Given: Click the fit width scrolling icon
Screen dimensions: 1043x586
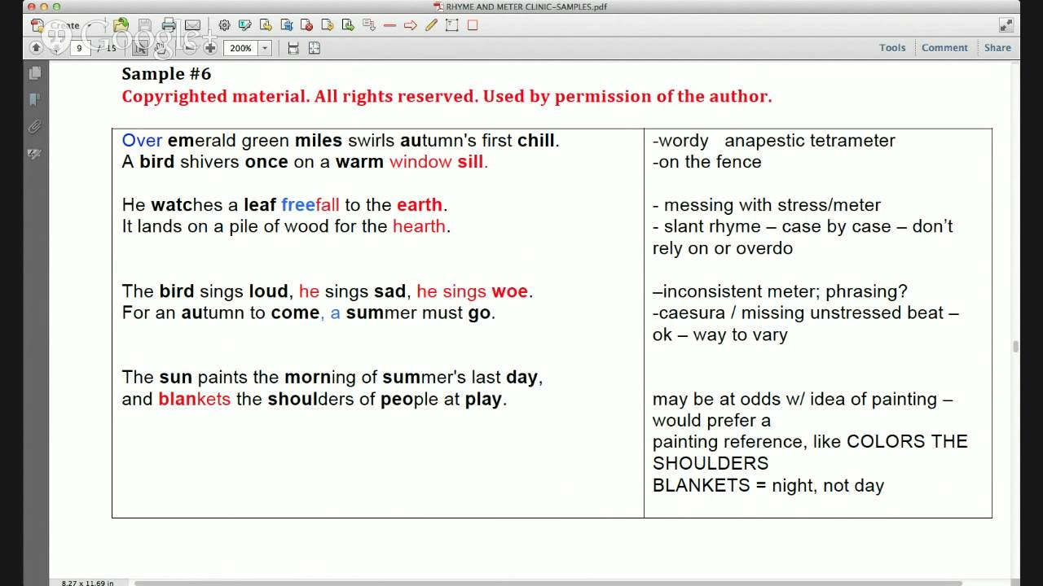Looking at the screenshot, I should 293,48.
